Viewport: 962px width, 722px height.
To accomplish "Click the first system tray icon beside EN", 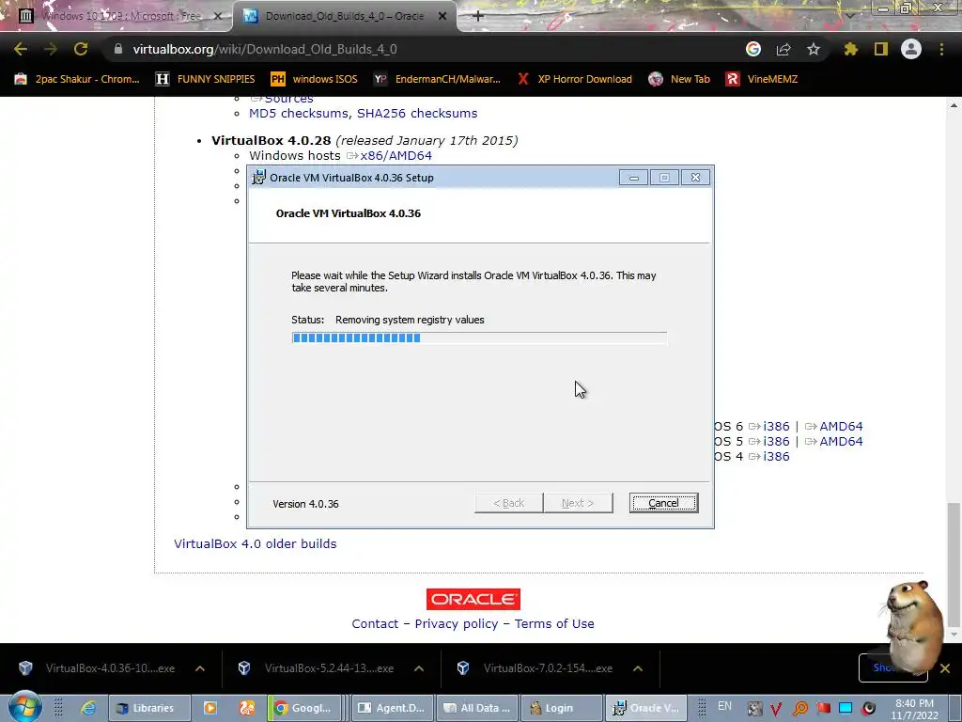I will pyautogui.click(x=754, y=709).
